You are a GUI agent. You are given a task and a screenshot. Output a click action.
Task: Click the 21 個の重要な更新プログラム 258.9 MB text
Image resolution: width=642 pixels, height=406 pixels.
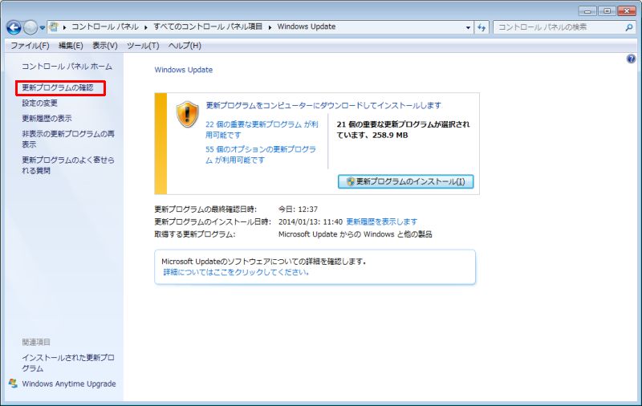(404, 130)
